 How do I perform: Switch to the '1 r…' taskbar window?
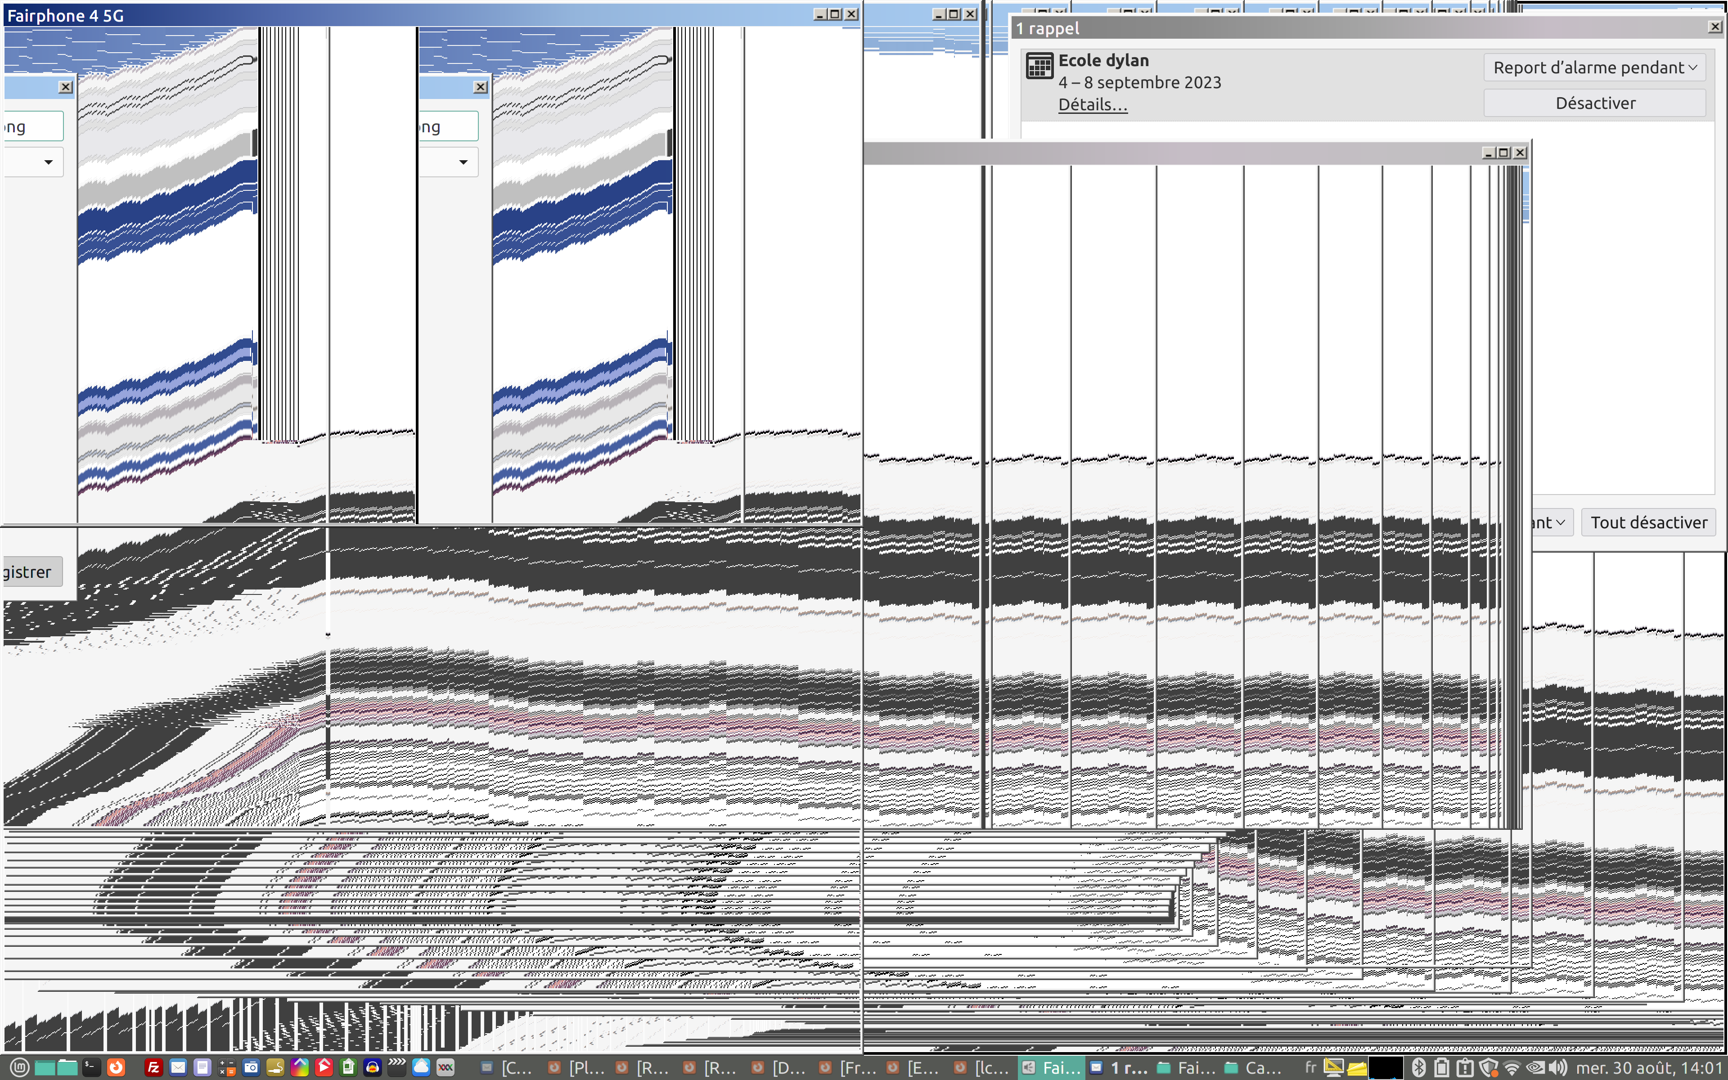[1120, 1067]
